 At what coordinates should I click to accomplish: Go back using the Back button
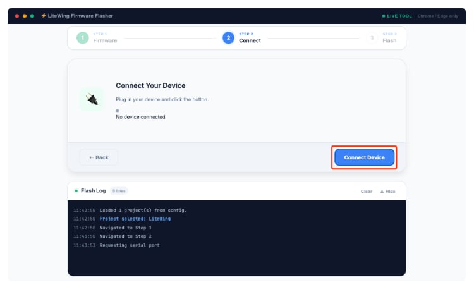pos(99,157)
